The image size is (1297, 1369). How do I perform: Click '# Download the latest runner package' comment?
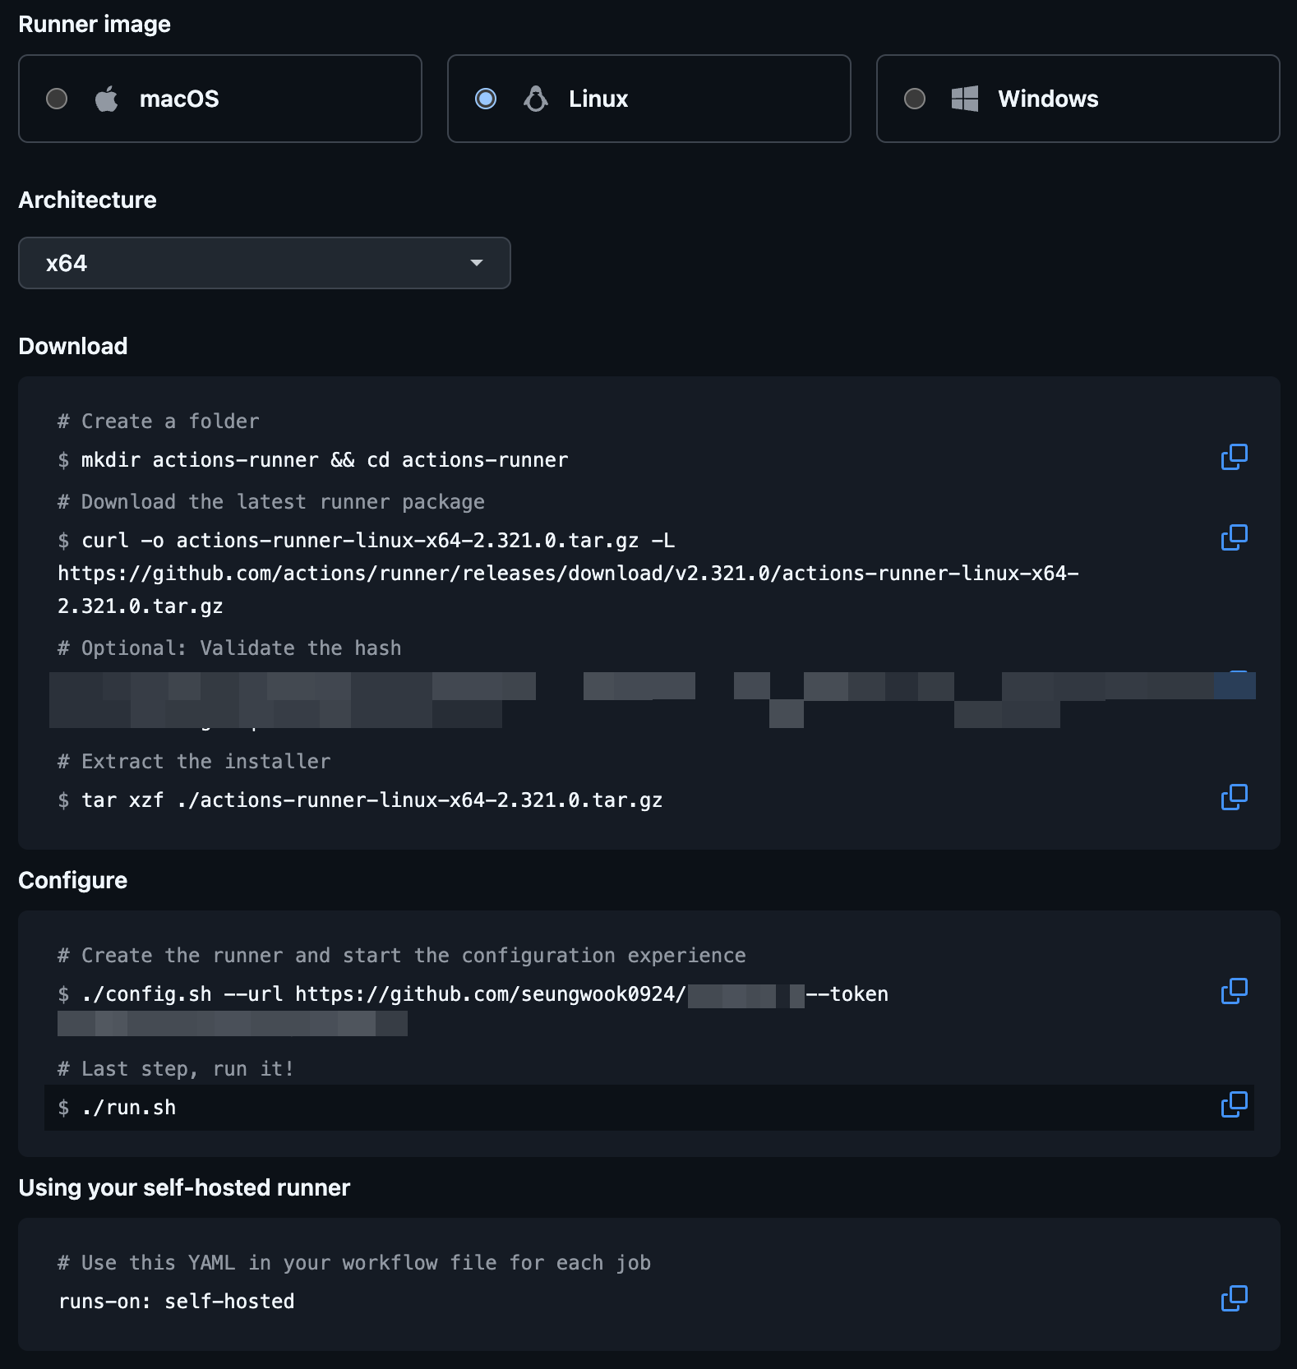click(271, 502)
